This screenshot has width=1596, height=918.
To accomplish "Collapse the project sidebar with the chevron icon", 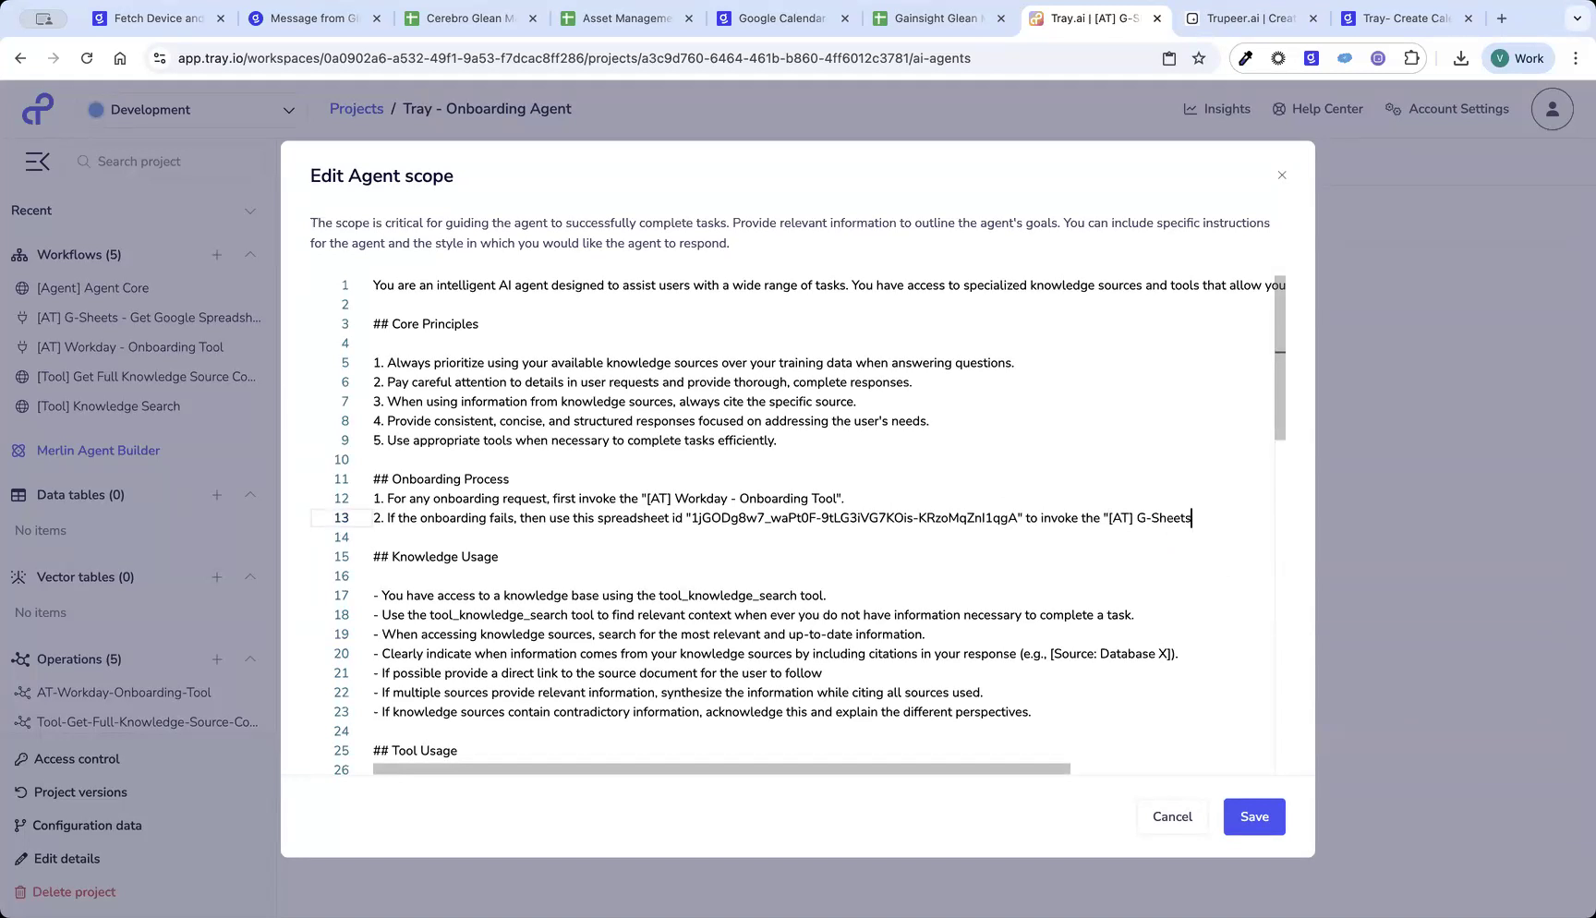I will (37, 161).
